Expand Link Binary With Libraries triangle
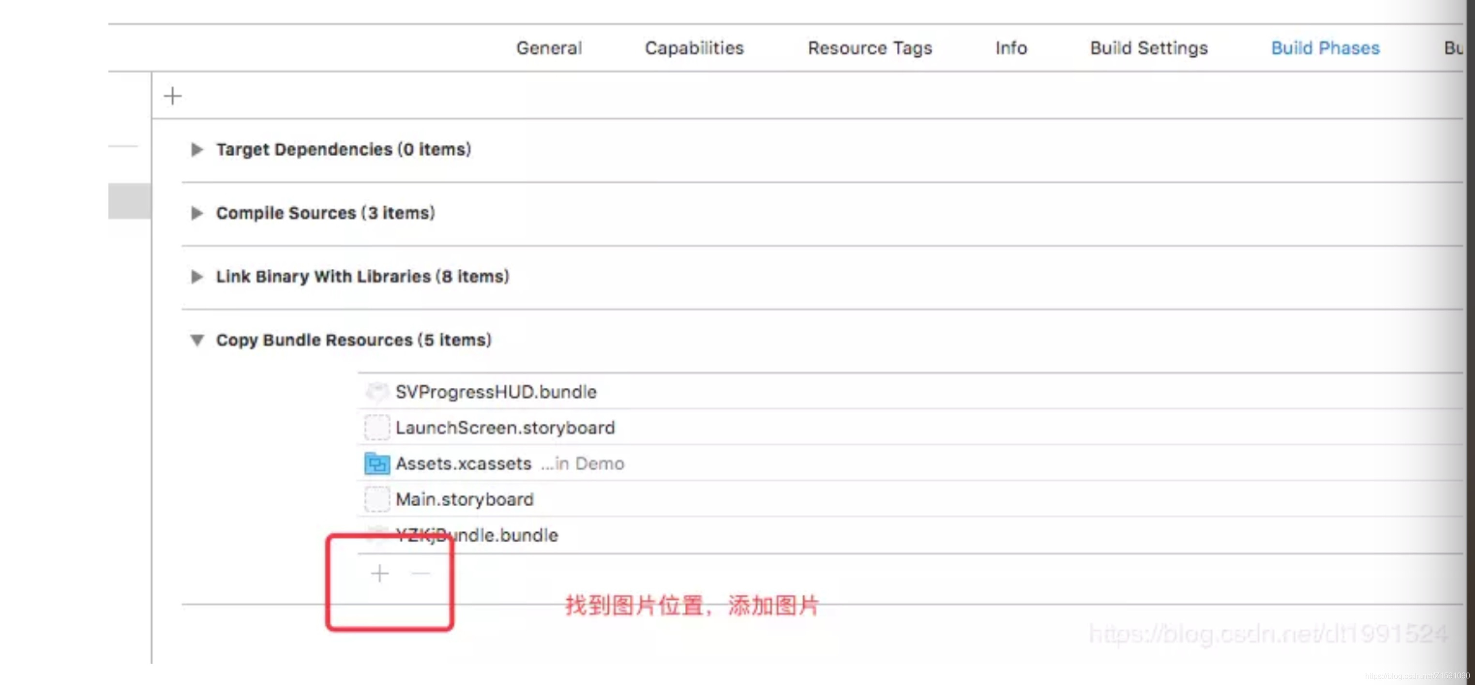Viewport: 1475px width, 685px height. [196, 276]
